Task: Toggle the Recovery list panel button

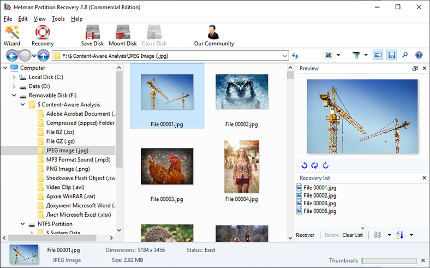Action: (392, 55)
